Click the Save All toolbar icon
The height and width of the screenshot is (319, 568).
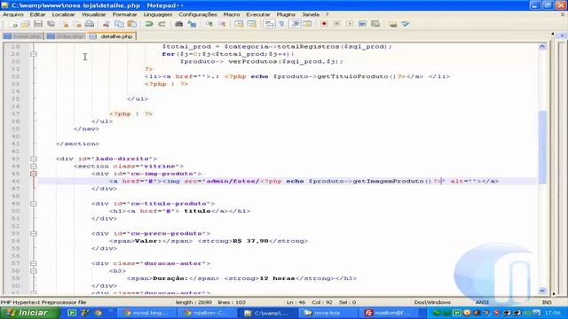tap(51, 24)
